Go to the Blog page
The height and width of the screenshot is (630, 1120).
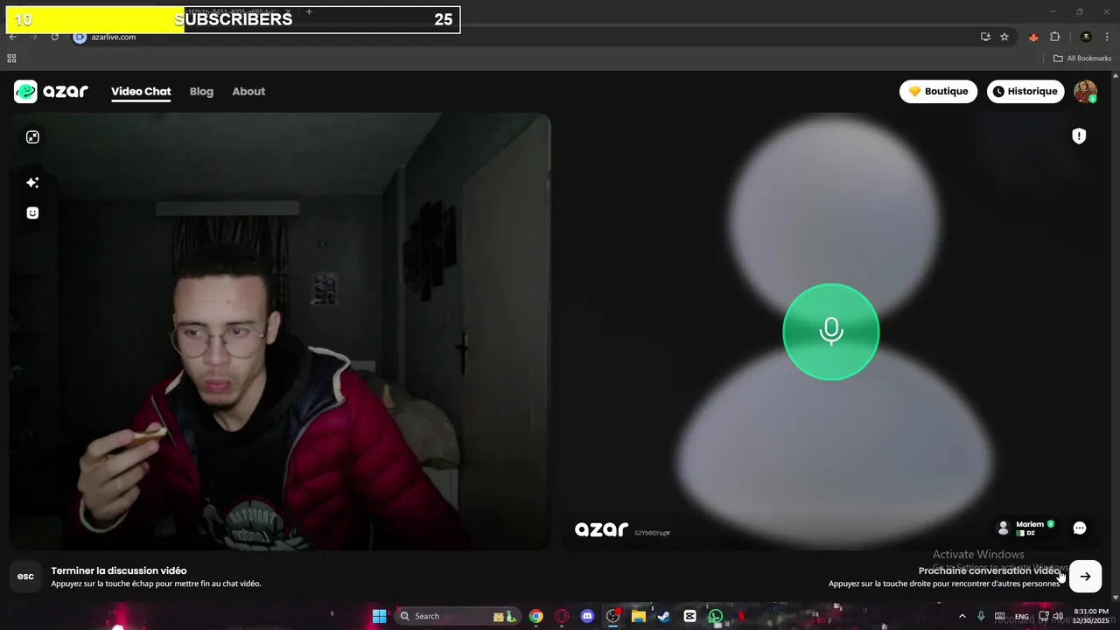click(201, 91)
